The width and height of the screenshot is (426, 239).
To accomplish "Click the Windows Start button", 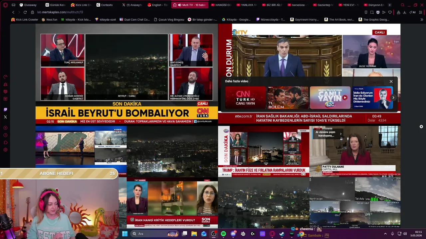I will 125,234.
